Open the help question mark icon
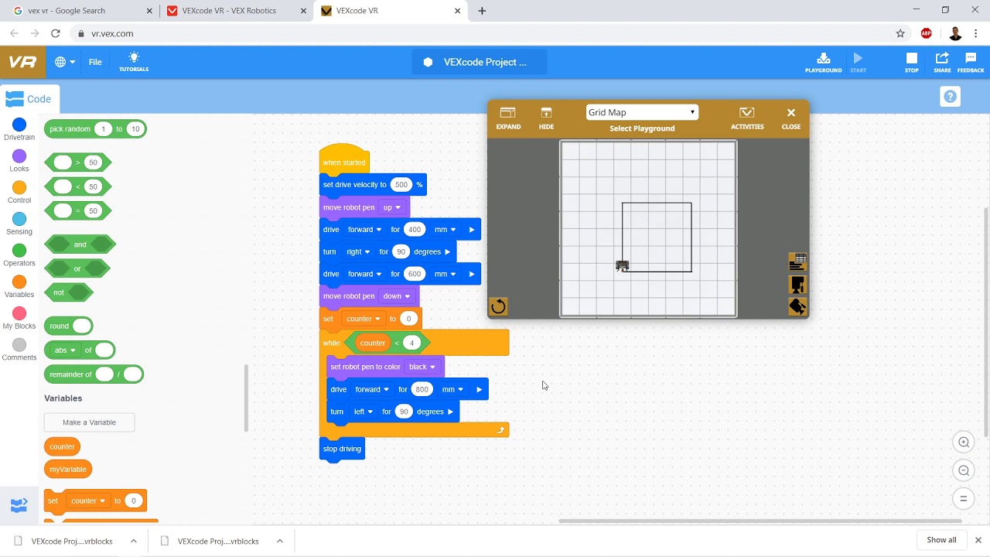 point(951,97)
